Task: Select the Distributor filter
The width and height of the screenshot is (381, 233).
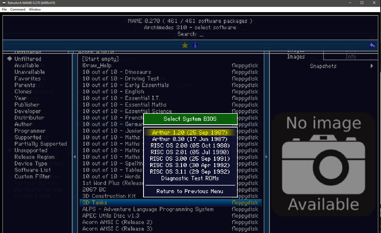Action: coord(29,118)
